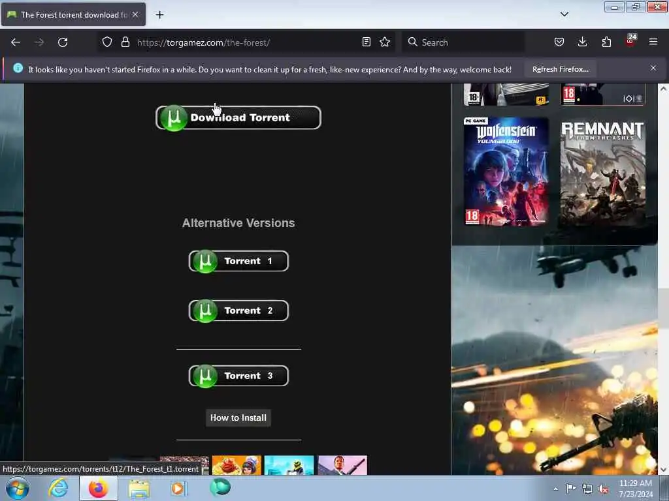Screen dimensions: 669x501
Task: Select The Forest torrent download tab
Action: coord(73,14)
